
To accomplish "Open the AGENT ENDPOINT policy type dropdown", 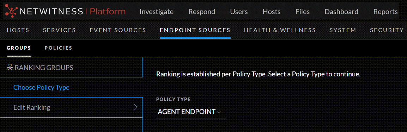I will tap(191, 112).
